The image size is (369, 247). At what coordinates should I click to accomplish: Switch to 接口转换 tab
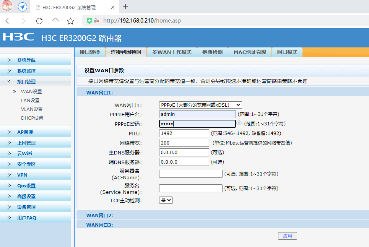click(x=89, y=52)
